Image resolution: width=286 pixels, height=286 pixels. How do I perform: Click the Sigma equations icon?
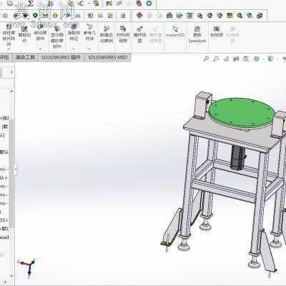(31, 4)
